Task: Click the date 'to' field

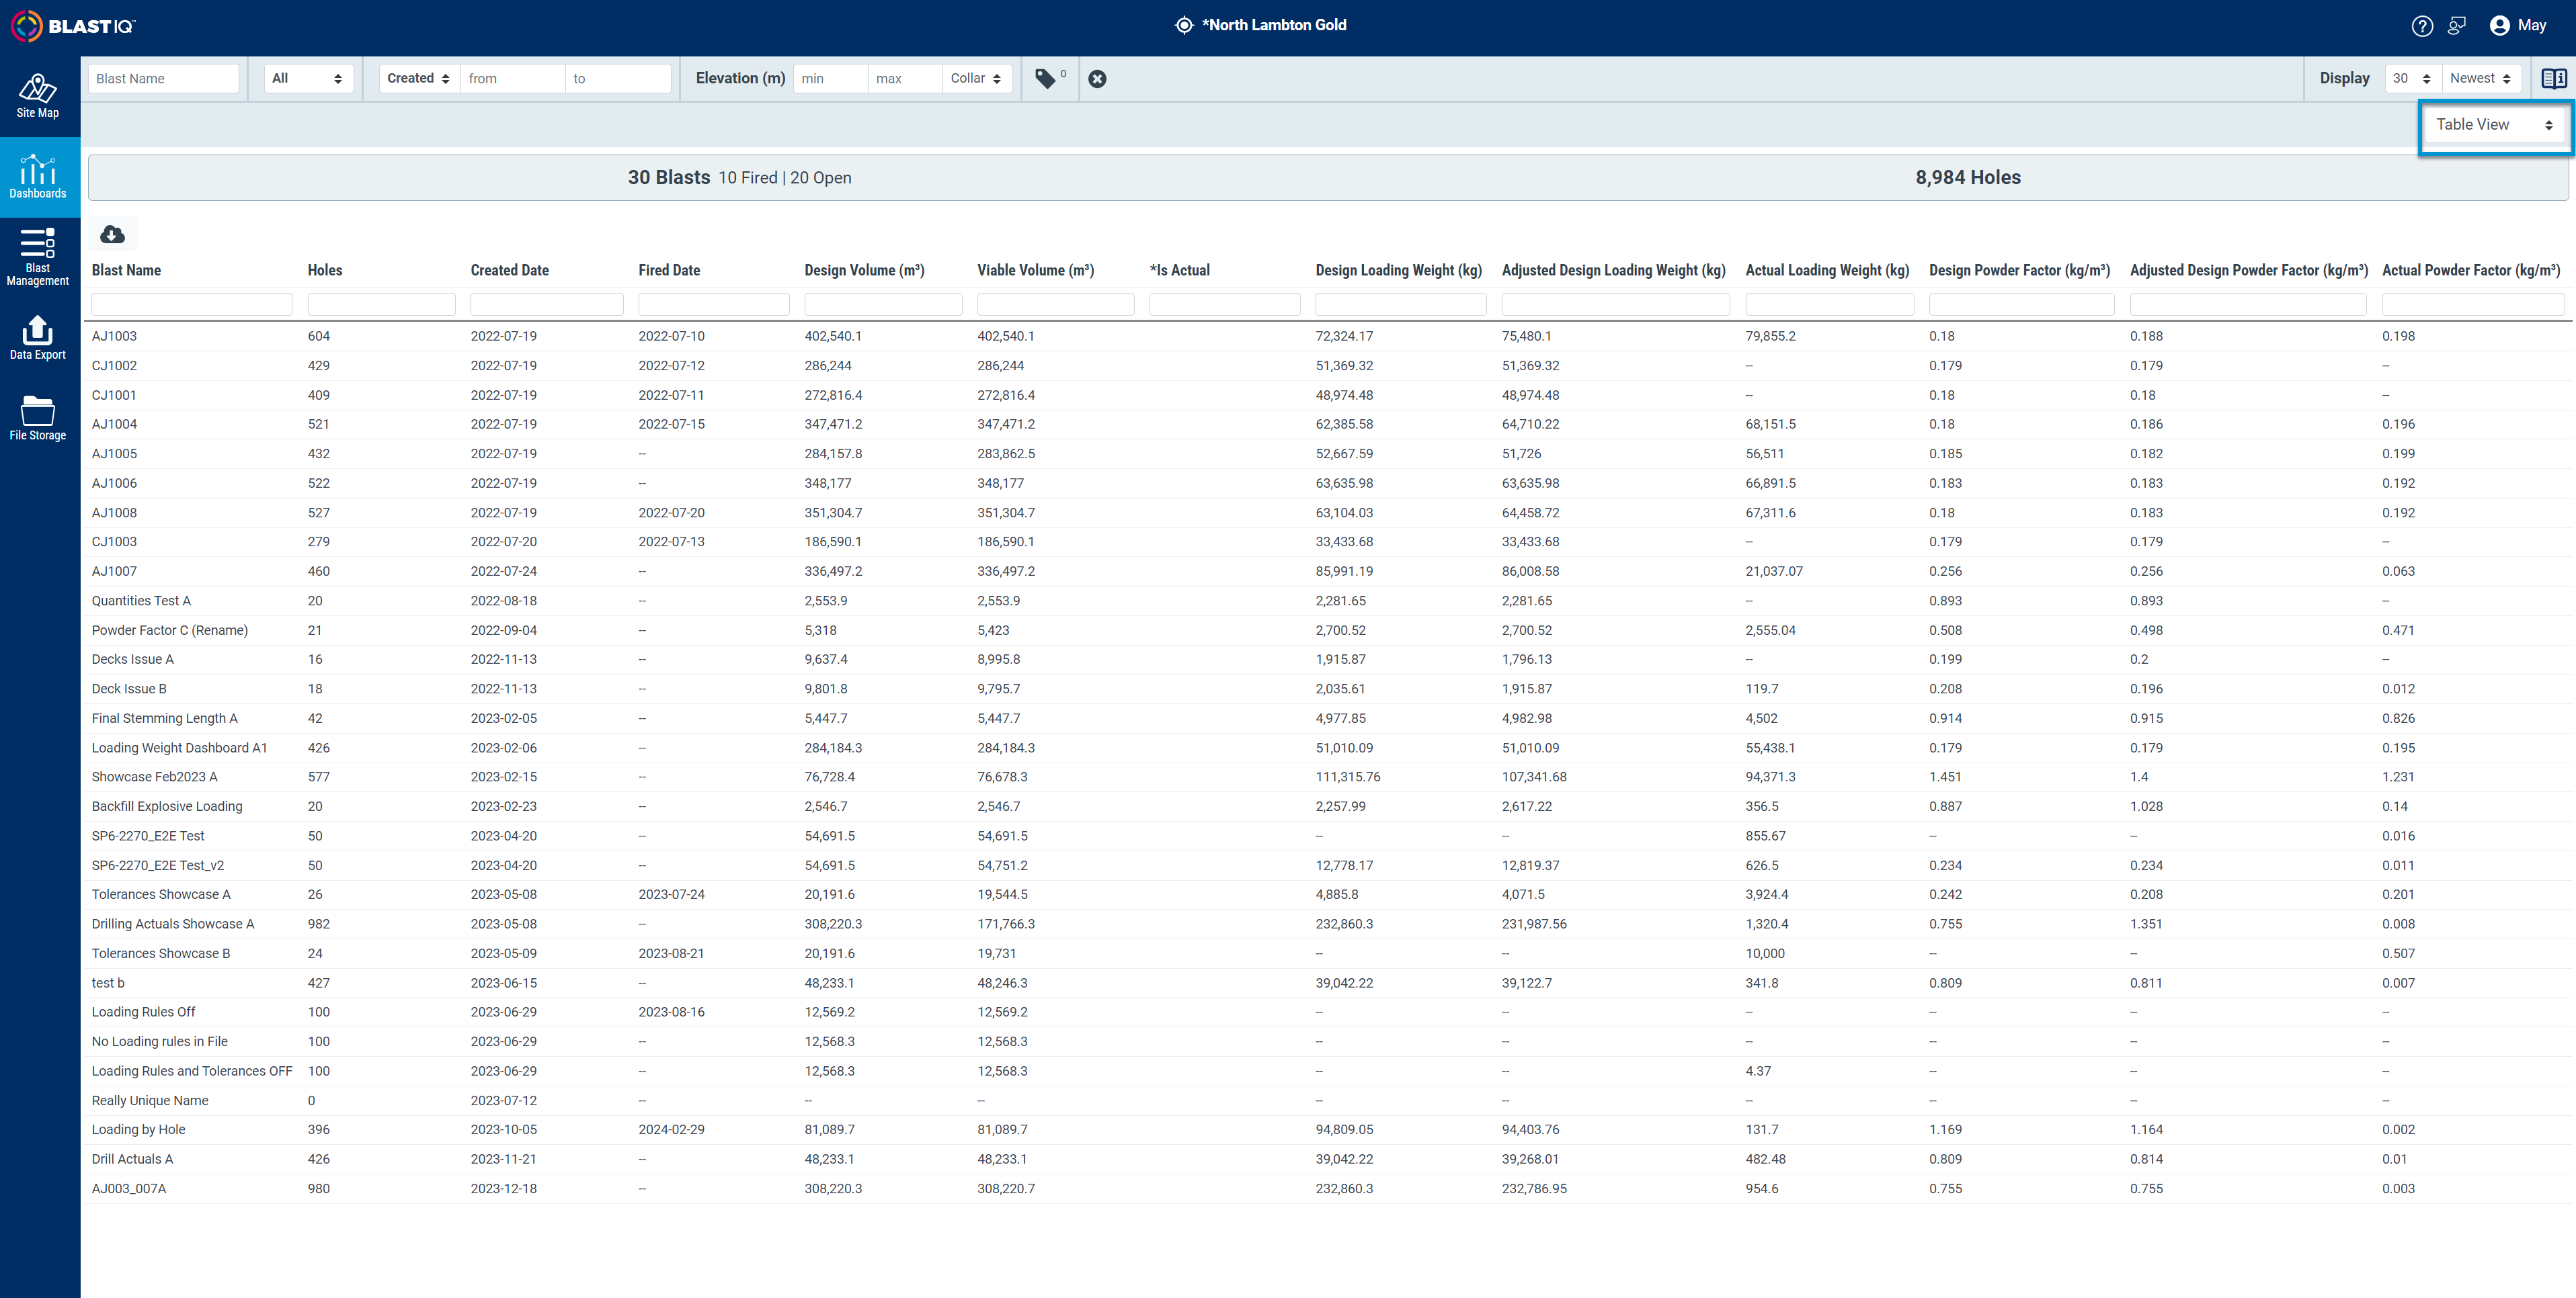Action: [618, 78]
